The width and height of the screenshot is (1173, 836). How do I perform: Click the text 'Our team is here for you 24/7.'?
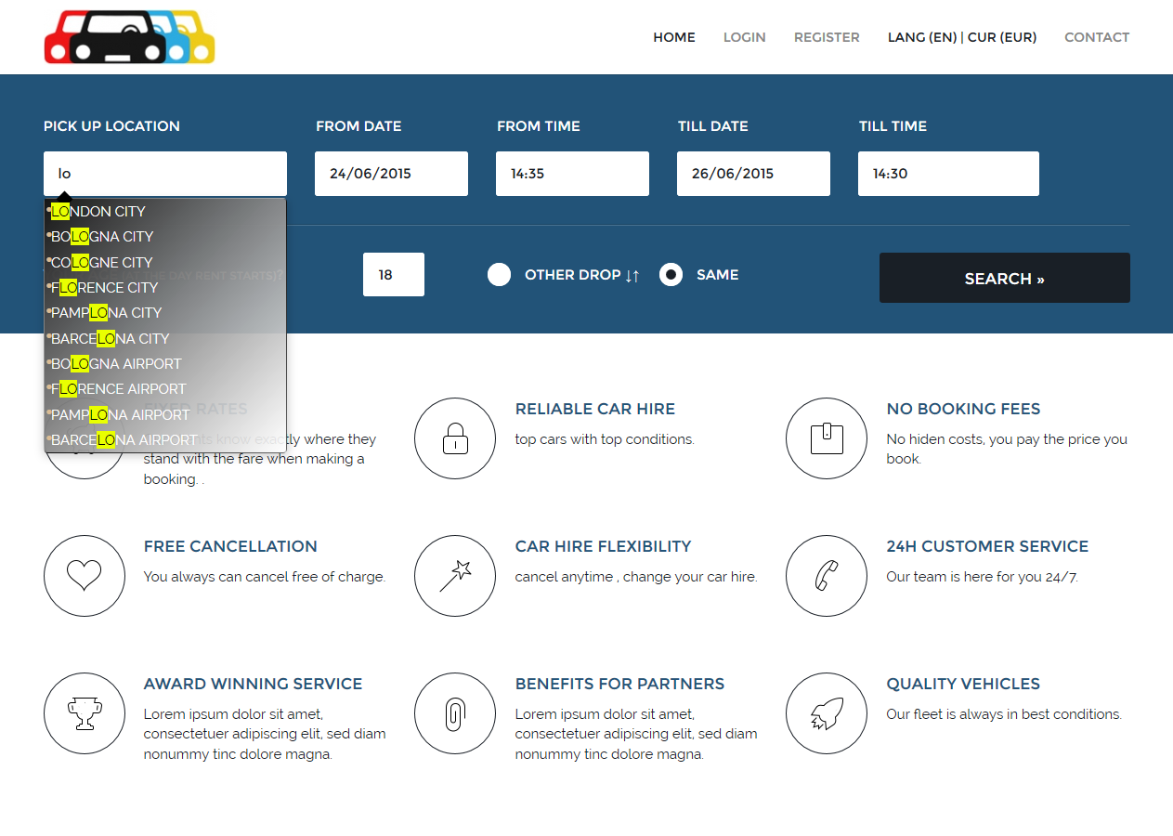983,577
